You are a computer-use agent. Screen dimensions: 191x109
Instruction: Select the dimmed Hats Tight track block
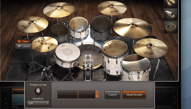point(18,96)
